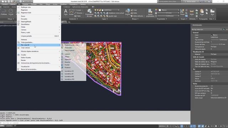Choose Regenerar todo in Ver menu
228x128 pixels.
coord(39,13)
